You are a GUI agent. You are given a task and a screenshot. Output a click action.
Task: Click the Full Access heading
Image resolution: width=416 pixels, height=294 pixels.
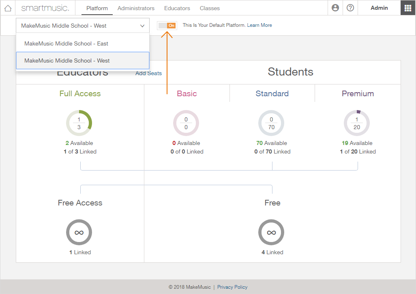(x=80, y=93)
